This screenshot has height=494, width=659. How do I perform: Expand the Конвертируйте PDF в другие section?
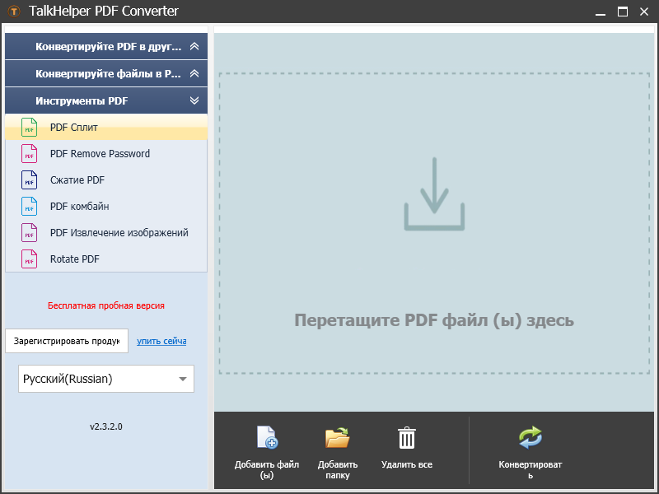pyautogui.click(x=105, y=46)
